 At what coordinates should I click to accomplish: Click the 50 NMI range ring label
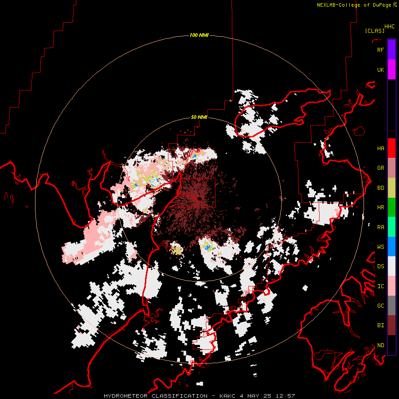[199, 117]
